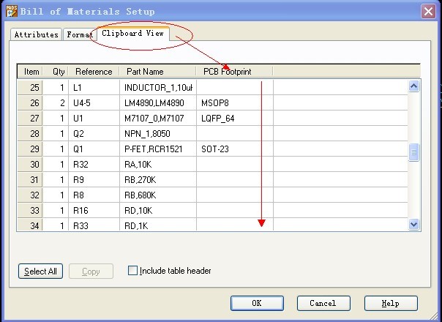Viewport: 442px width, 322px height.
Task: Click the P-FET,RCR1521 part name cell
Action: click(158, 149)
